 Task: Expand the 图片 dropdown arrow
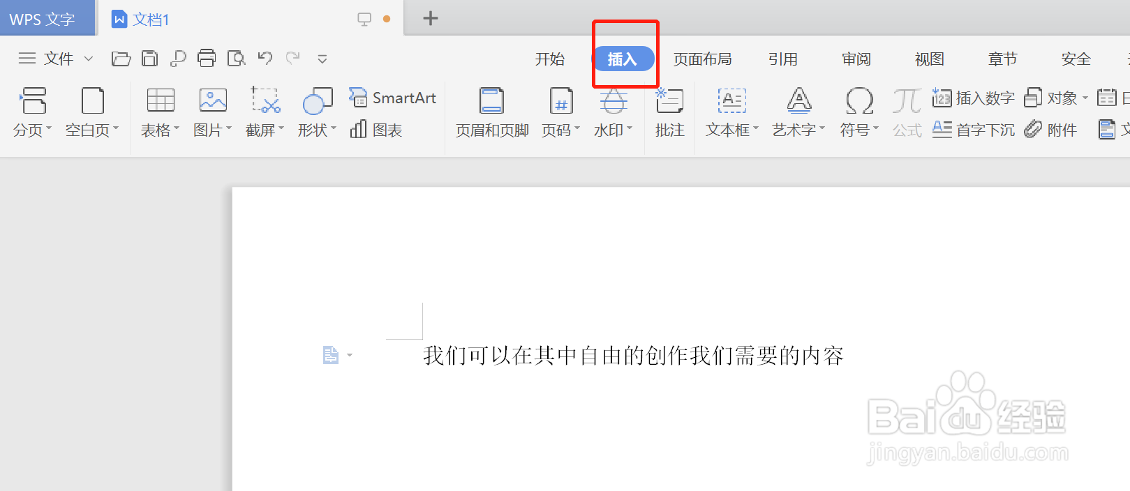[x=229, y=128]
